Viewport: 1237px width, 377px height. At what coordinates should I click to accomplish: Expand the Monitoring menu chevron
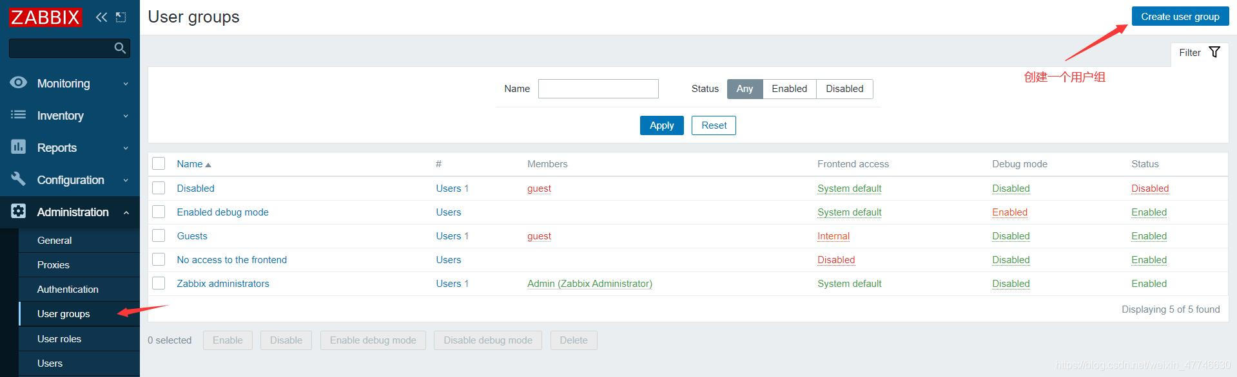pyautogui.click(x=126, y=84)
